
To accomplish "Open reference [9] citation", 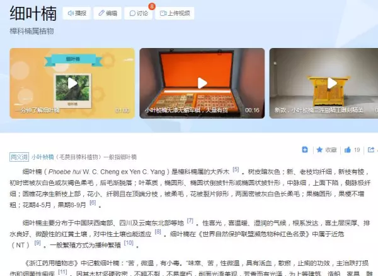I will pyautogui.click(x=38, y=243).
